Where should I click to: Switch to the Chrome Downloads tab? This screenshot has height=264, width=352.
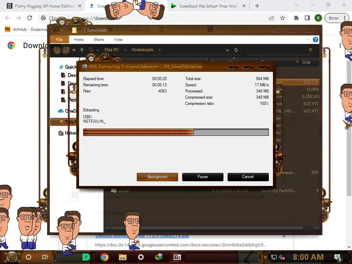point(97,6)
